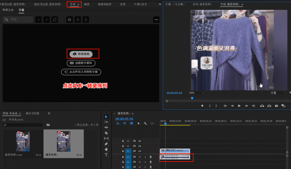Screen dimensions: 291x169
Task: Choose the Type (T) tool
Action: [106, 155]
